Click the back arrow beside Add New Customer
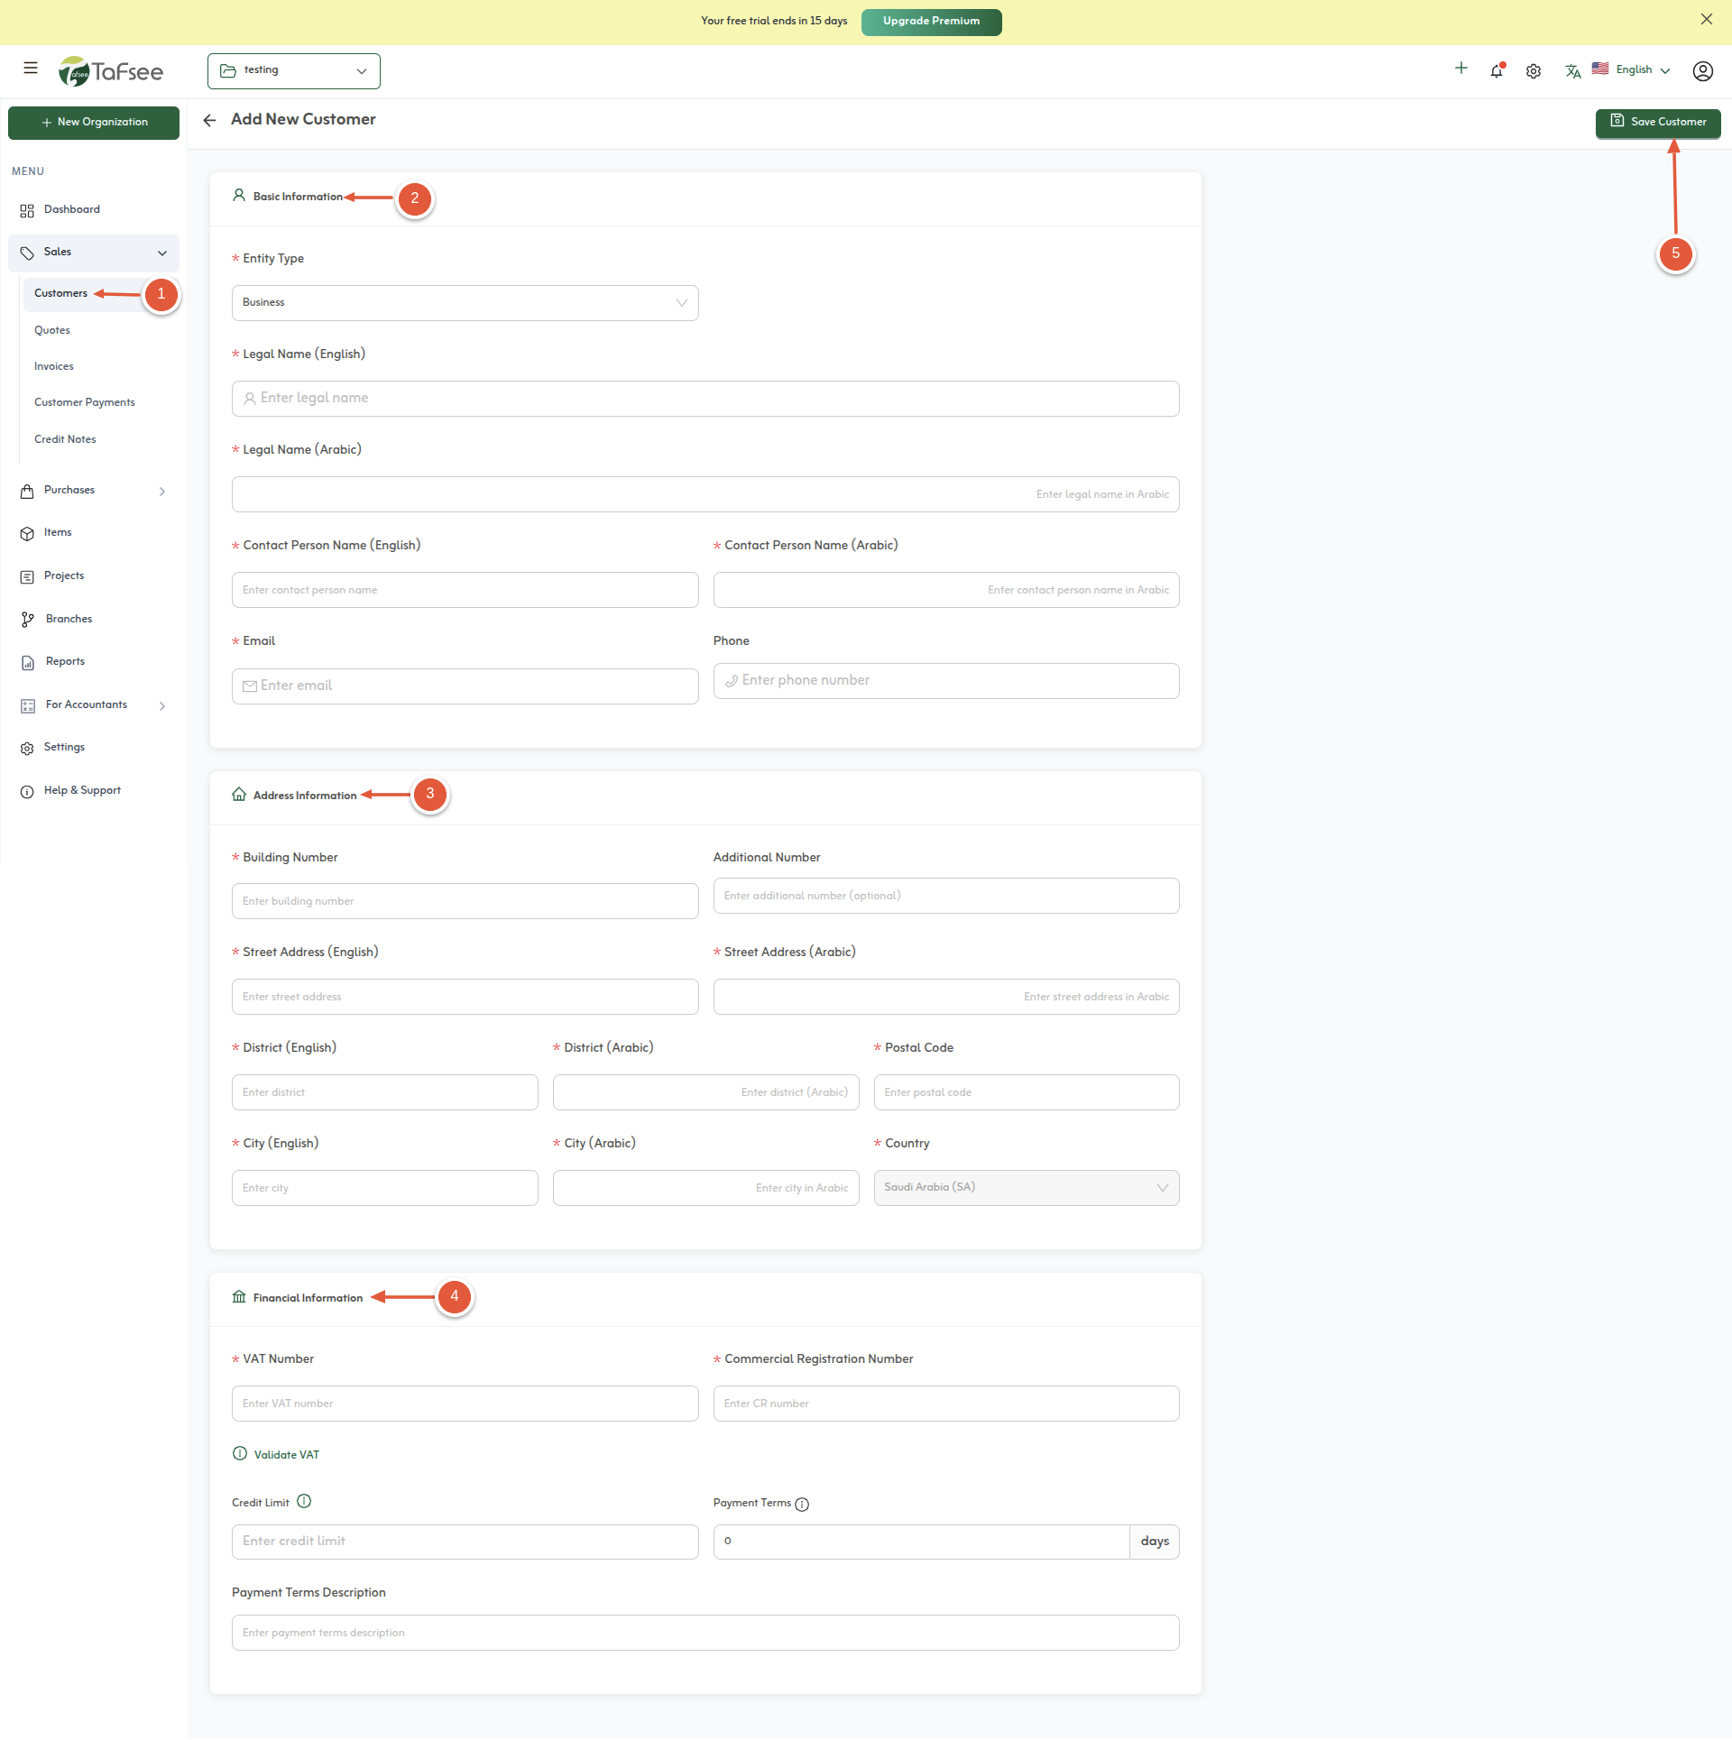 coord(209,121)
